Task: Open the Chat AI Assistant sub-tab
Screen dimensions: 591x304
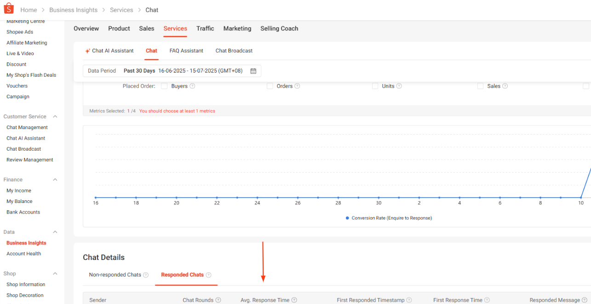Action: (113, 51)
